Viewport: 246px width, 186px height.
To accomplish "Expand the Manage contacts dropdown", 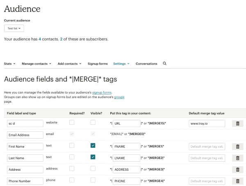I will tap(36, 64).
